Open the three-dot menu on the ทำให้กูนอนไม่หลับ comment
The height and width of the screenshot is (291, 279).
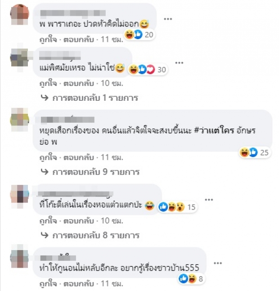[218, 263]
